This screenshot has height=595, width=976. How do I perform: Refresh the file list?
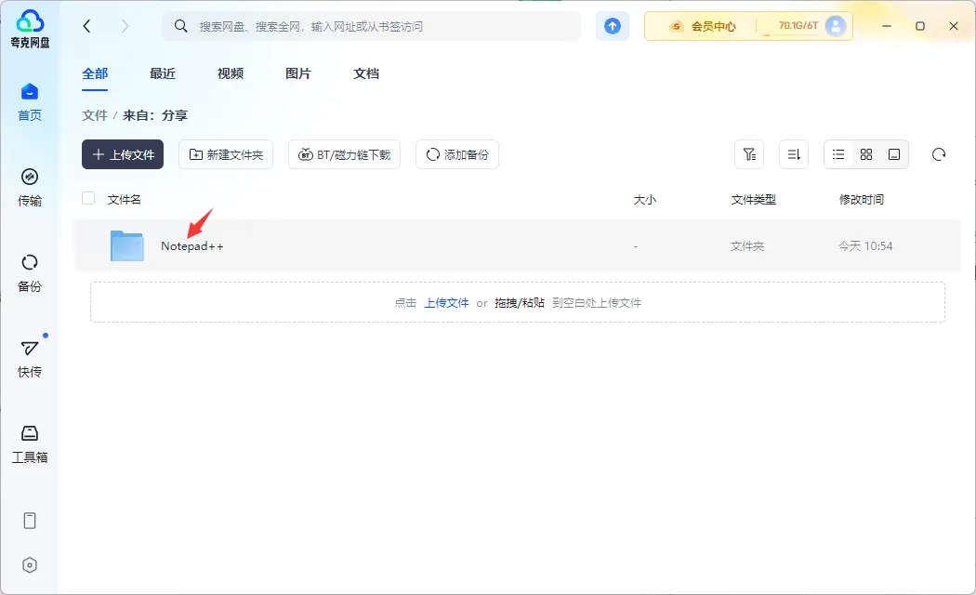(x=939, y=154)
